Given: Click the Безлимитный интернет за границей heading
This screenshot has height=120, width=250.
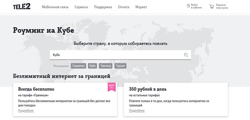Looking at the screenshot, I should pyautogui.click(x=61, y=76).
